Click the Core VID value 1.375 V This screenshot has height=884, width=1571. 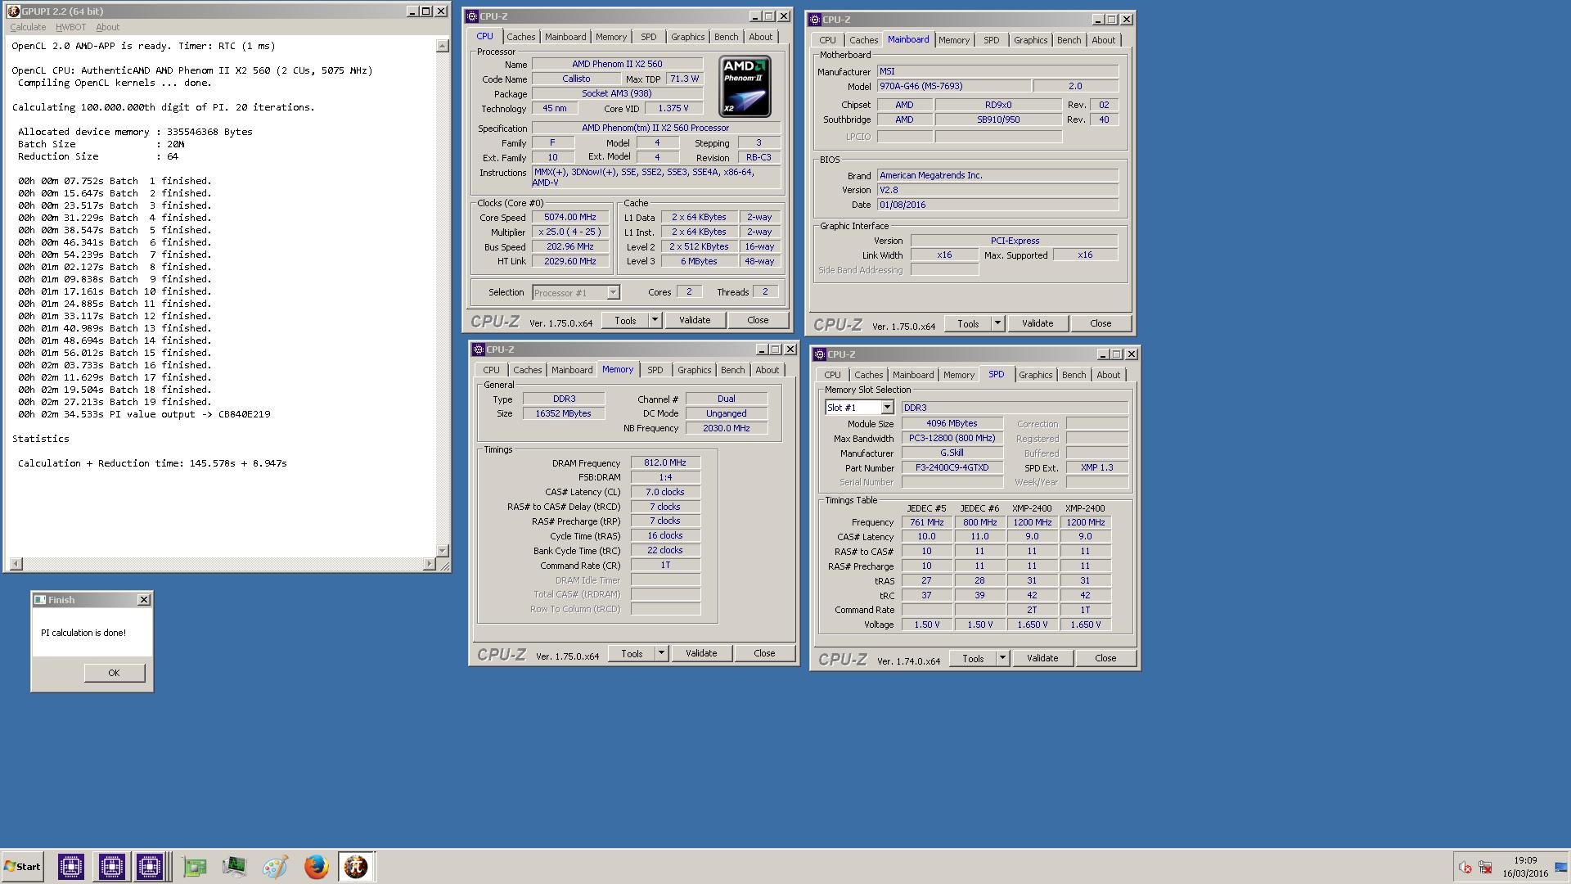tap(673, 108)
